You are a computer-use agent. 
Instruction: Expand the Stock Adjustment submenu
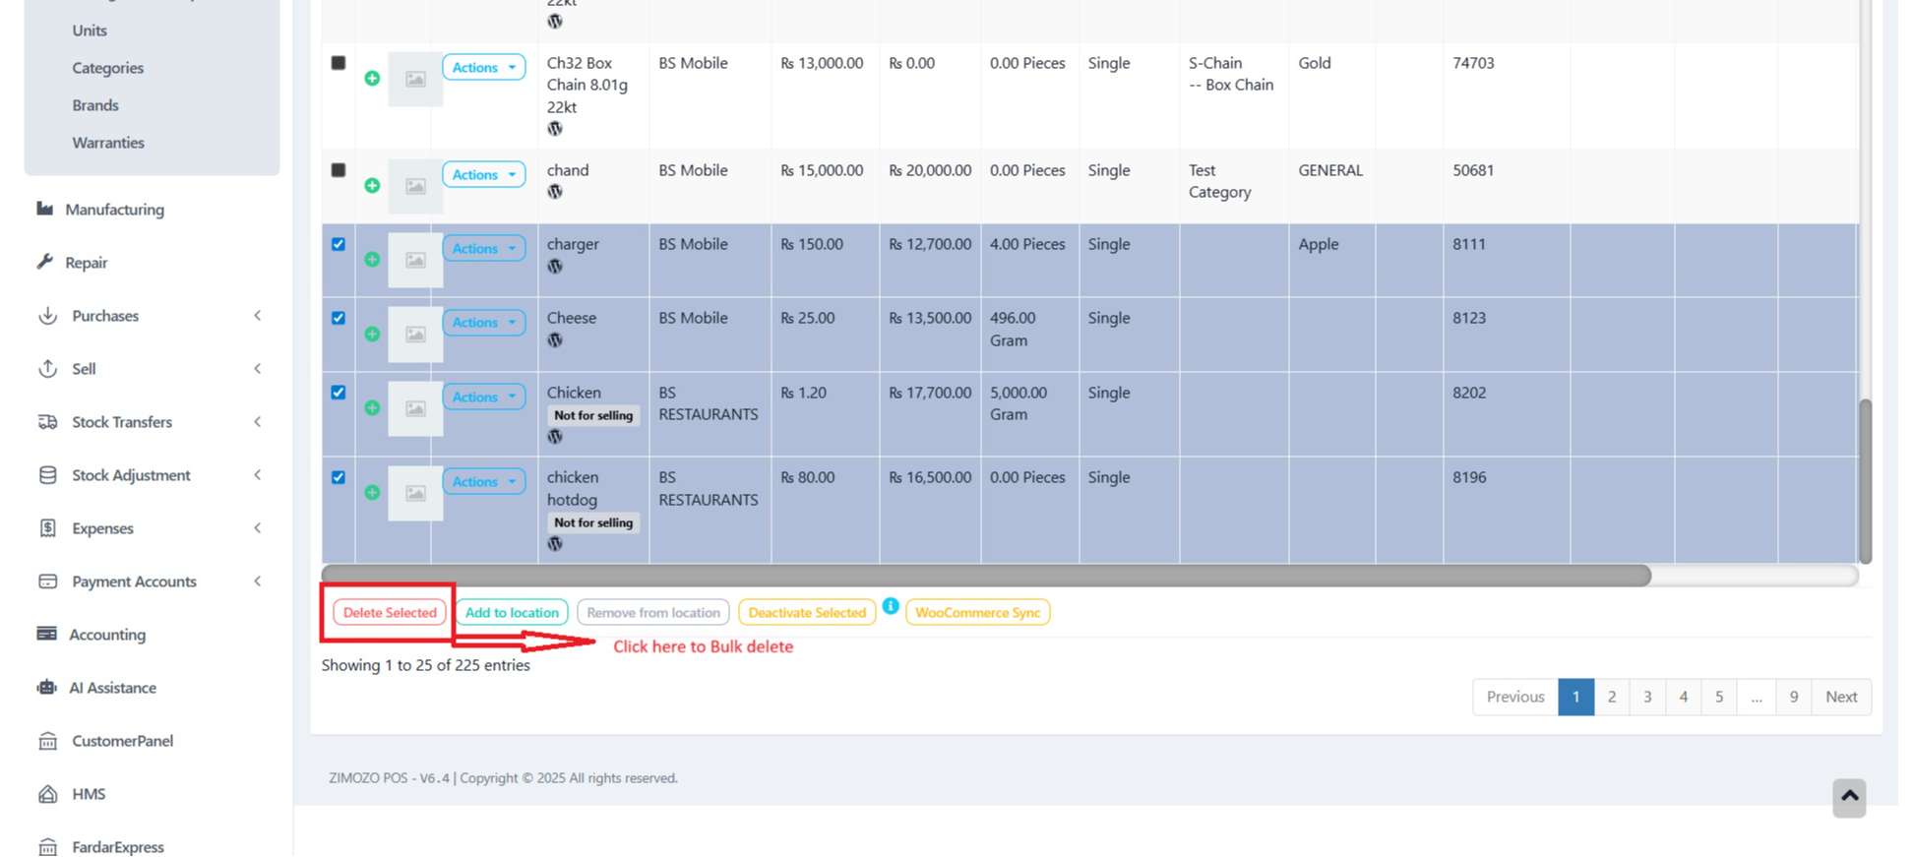pos(131,475)
